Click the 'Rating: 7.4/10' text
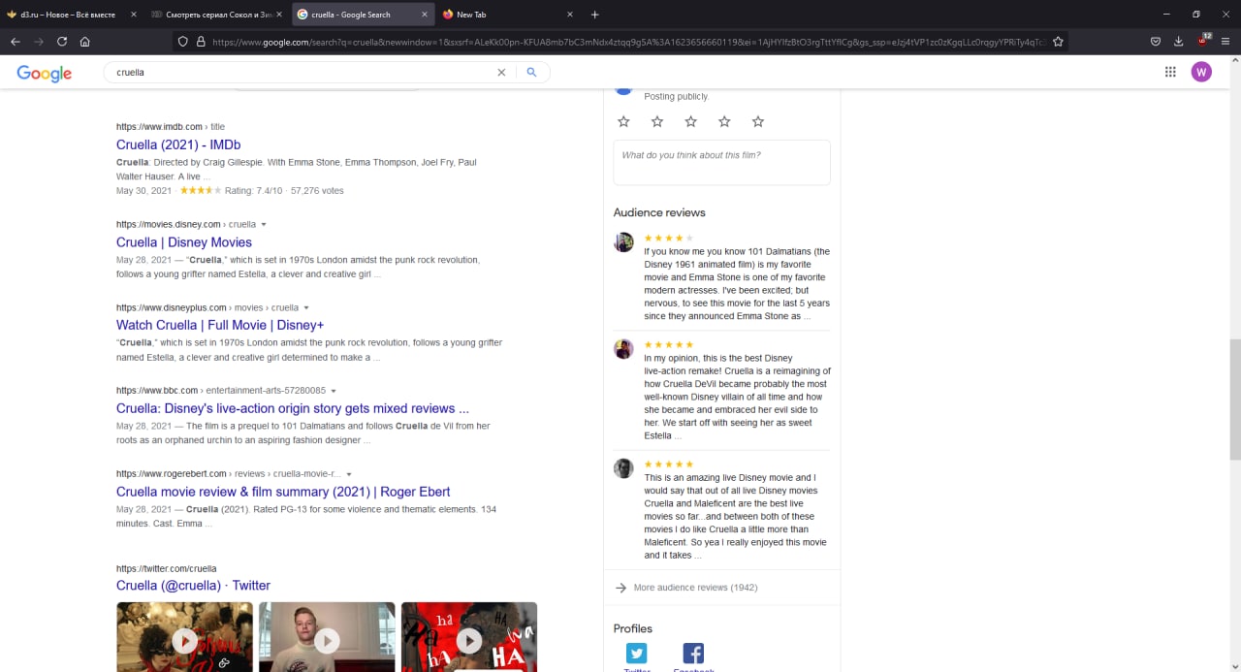Viewport: 1241px width, 672px height. (x=253, y=191)
